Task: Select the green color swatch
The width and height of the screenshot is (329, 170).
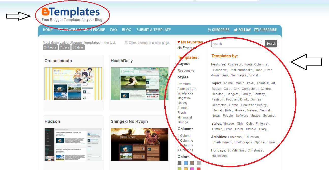Action: click(179, 168)
